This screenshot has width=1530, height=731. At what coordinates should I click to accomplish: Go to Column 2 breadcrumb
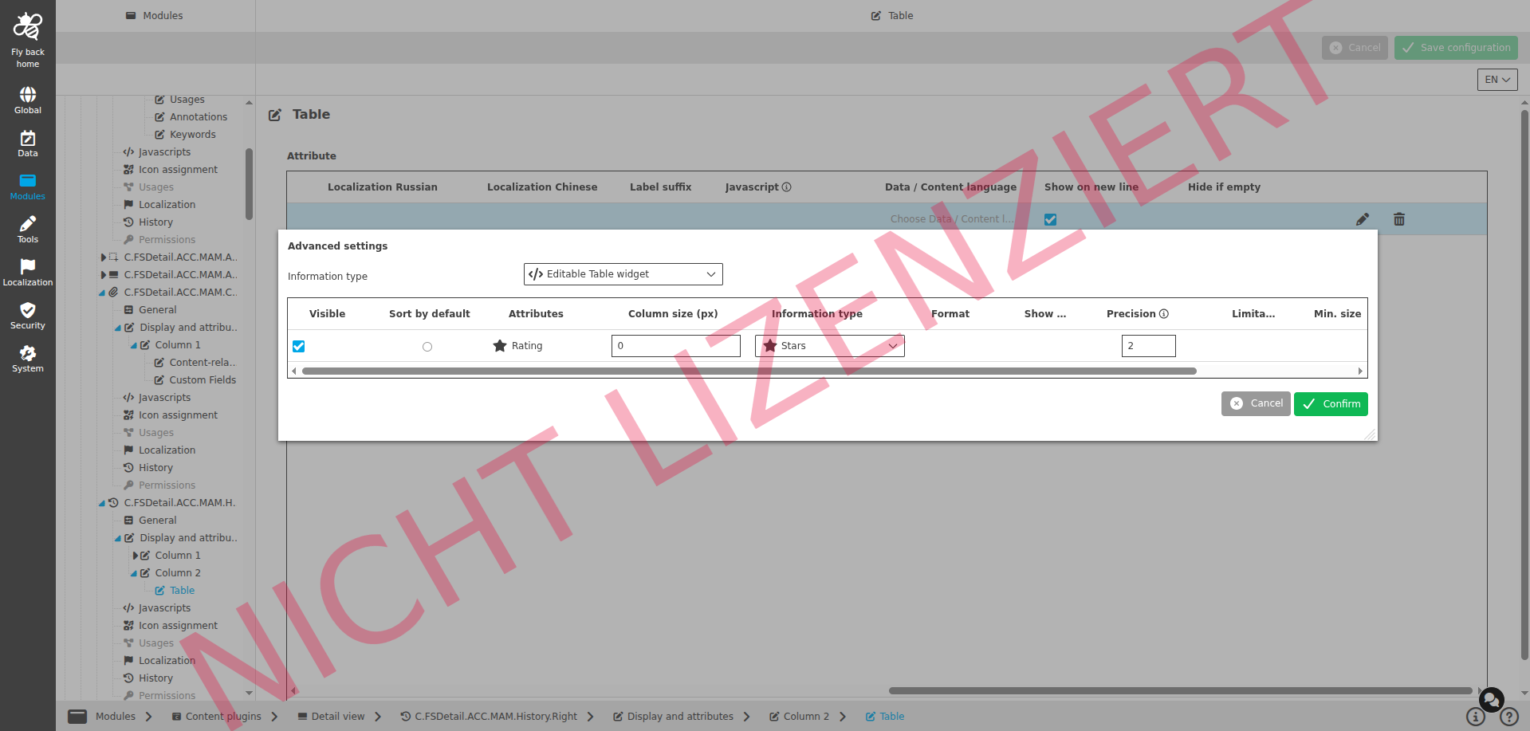pyautogui.click(x=799, y=717)
